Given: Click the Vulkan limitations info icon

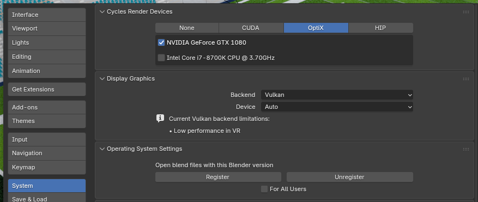Looking at the screenshot, I should pos(160,119).
